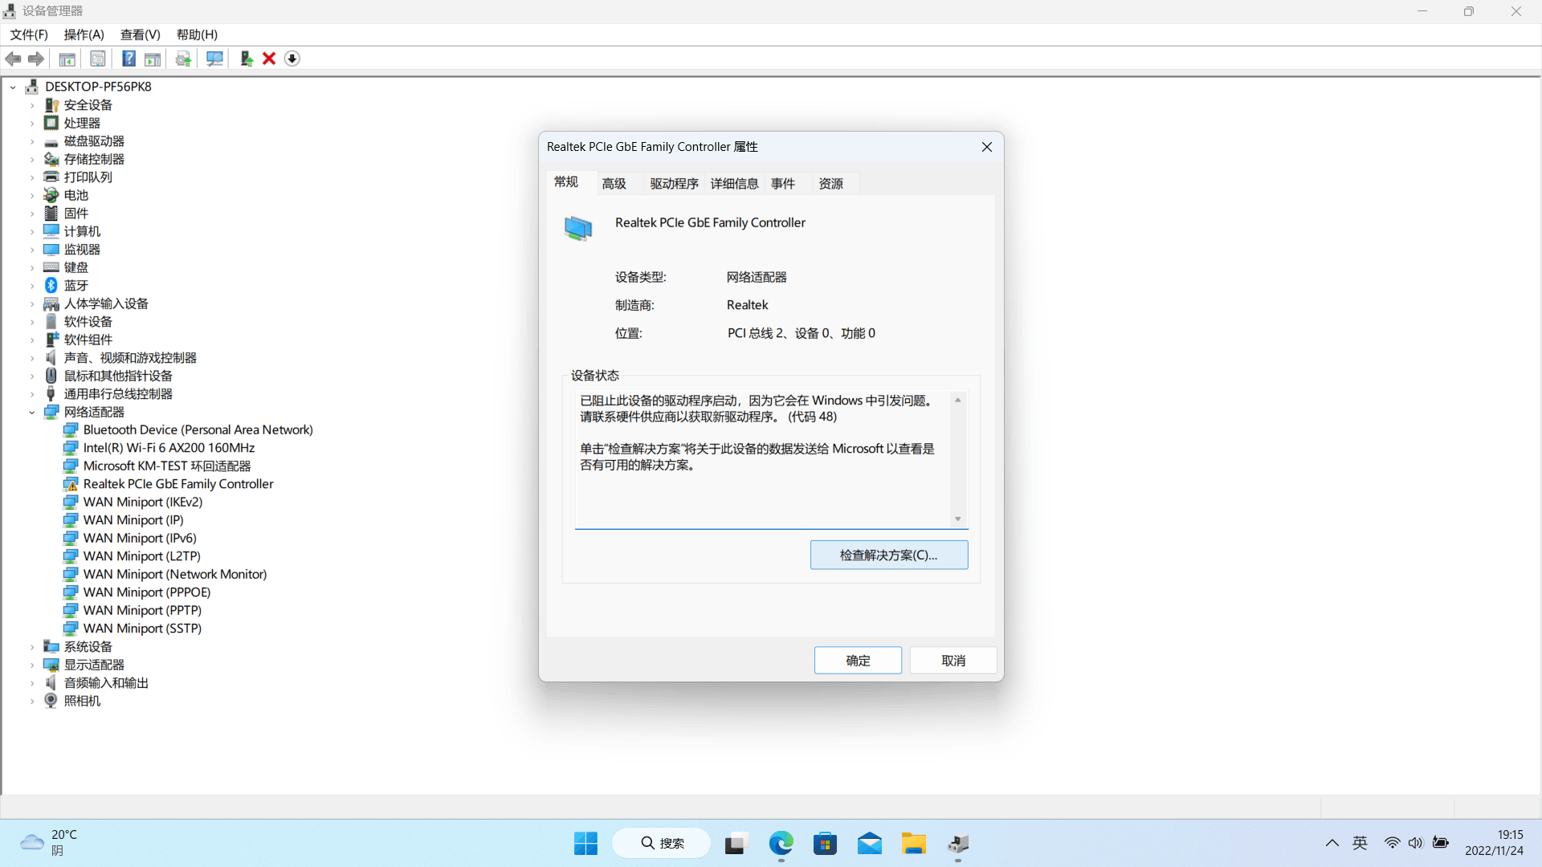The width and height of the screenshot is (1542, 867).
Task: Expand the 蓝牙 device category
Action: tap(32, 286)
